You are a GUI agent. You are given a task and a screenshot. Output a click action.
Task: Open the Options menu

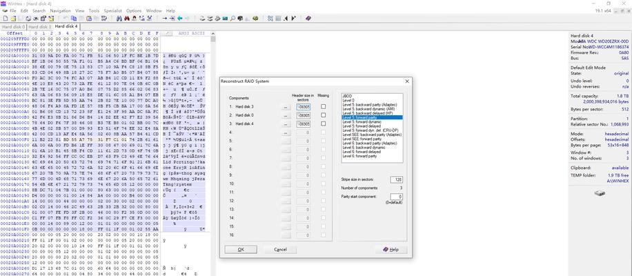point(134,10)
